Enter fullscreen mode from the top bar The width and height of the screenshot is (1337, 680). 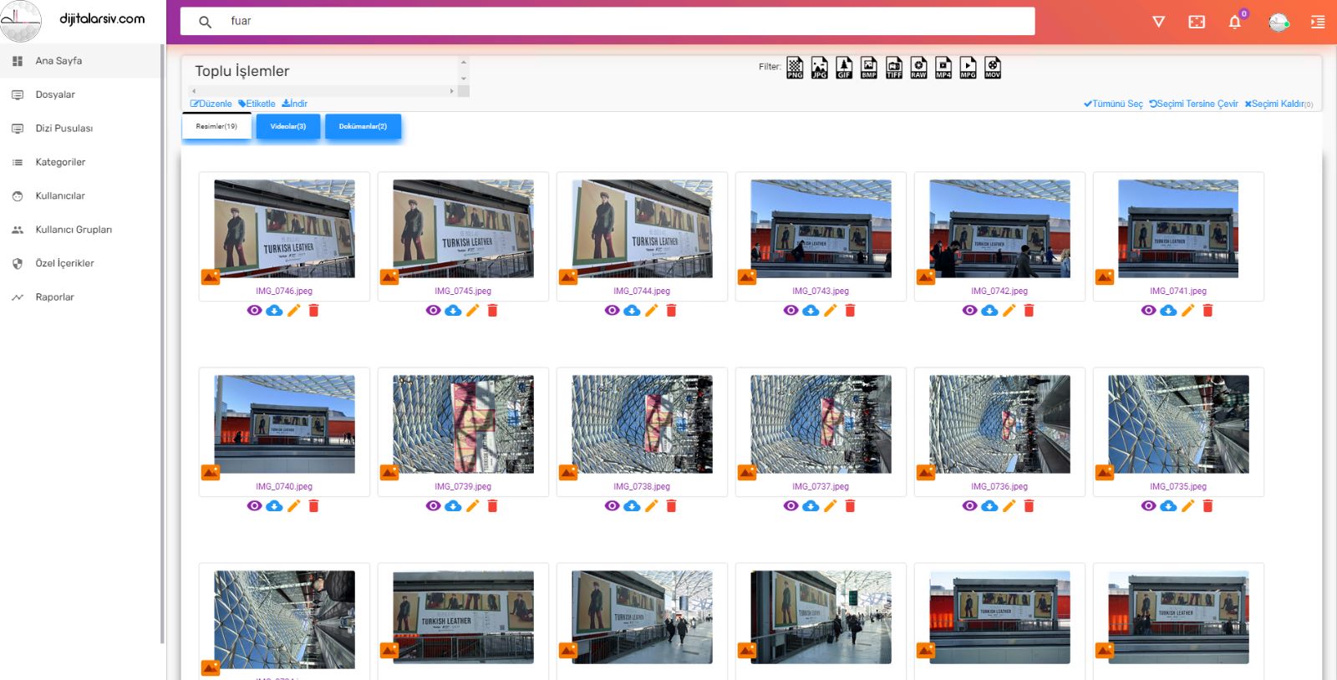pos(1197,22)
